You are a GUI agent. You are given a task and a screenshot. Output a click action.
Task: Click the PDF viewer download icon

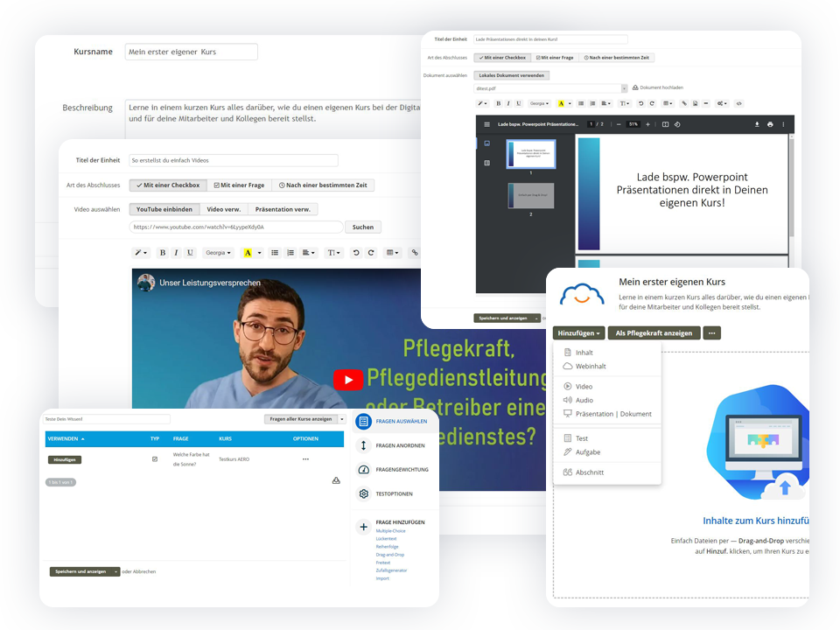757,124
